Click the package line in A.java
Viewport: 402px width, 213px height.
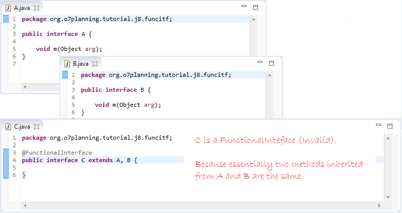point(97,19)
